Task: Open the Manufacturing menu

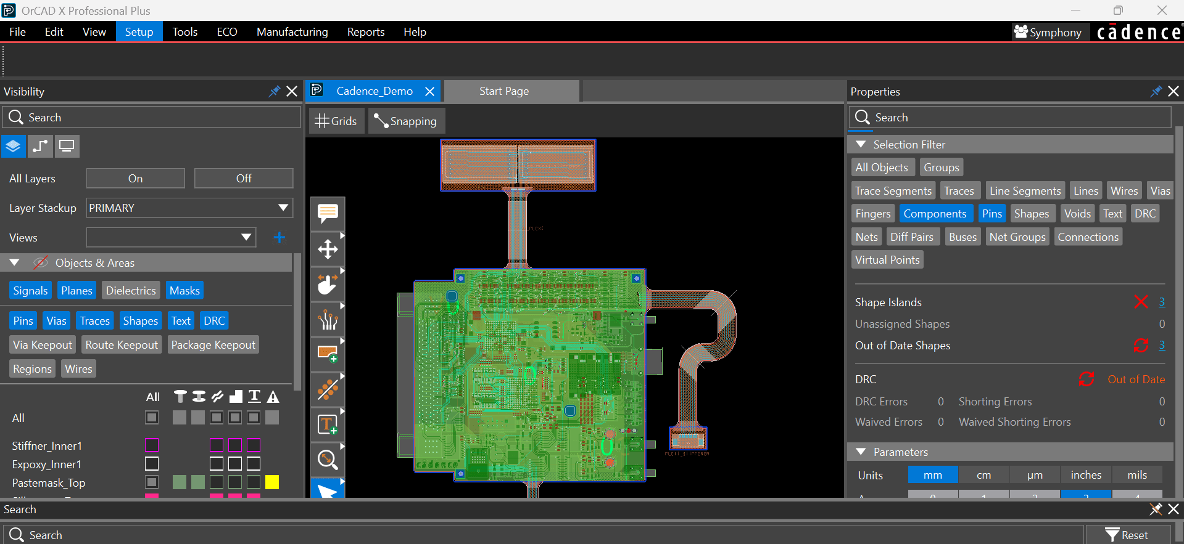Action: [292, 32]
